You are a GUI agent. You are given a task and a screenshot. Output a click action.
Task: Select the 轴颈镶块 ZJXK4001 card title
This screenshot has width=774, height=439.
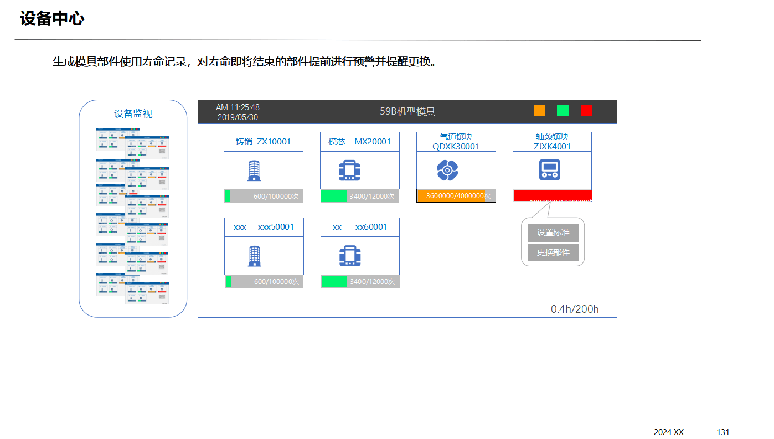pos(553,142)
